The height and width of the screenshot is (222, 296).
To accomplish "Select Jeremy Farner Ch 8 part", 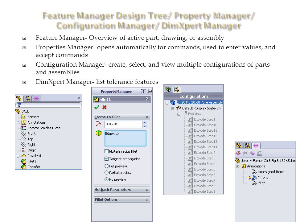I will point(268,161).
